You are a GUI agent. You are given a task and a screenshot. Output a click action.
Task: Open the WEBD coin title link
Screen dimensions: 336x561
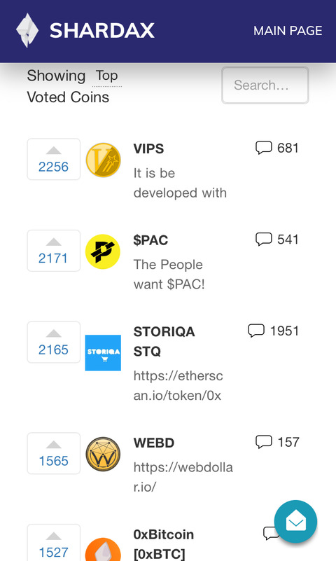[x=154, y=443]
